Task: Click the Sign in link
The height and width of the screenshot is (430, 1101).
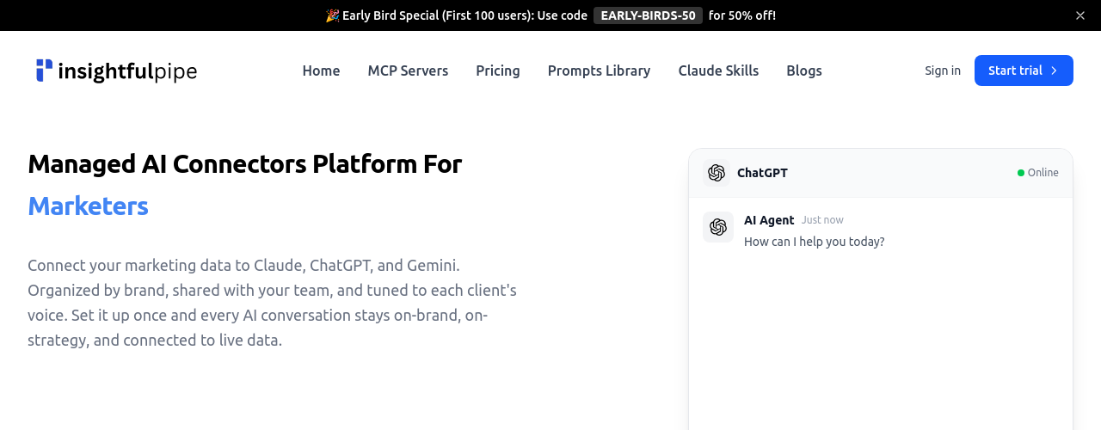Action: (943, 71)
